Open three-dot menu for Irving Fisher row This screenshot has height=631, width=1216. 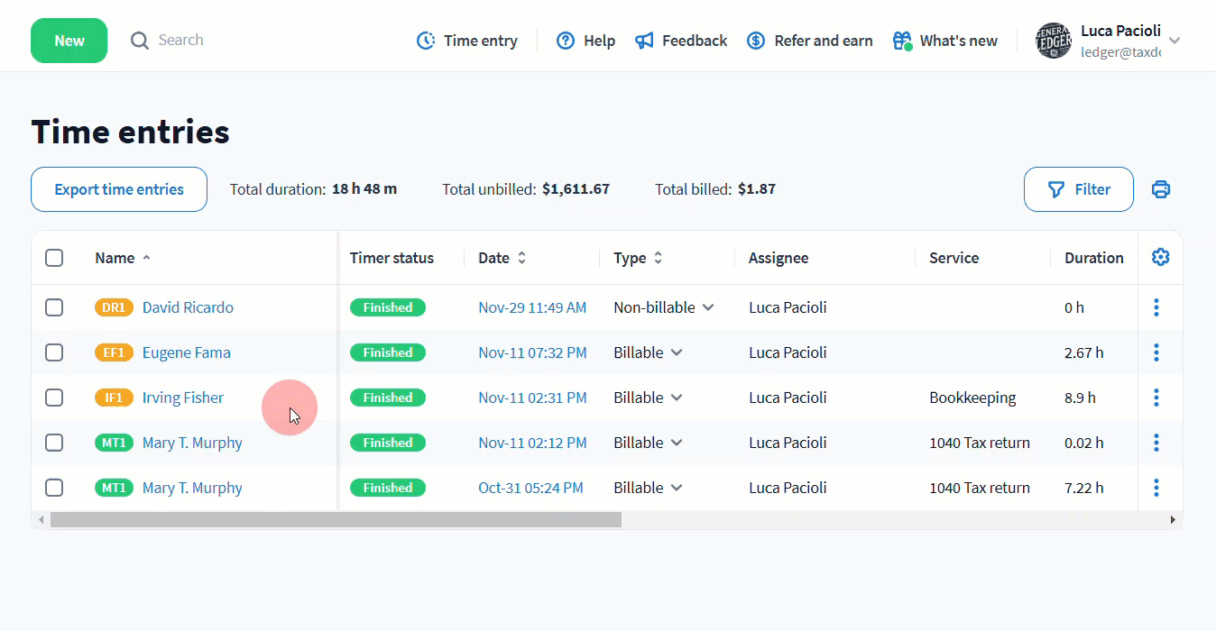1156,398
